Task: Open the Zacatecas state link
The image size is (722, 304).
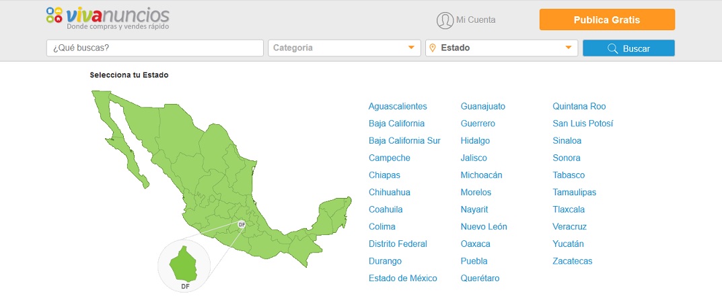Action: 573,261
